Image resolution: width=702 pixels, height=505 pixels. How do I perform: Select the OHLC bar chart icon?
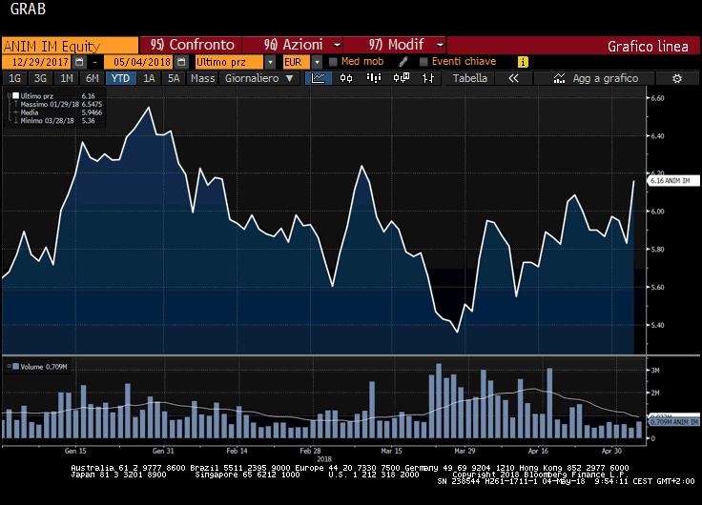click(x=428, y=78)
